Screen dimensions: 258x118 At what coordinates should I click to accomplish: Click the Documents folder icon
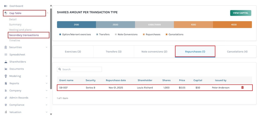[x=6, y=69]
